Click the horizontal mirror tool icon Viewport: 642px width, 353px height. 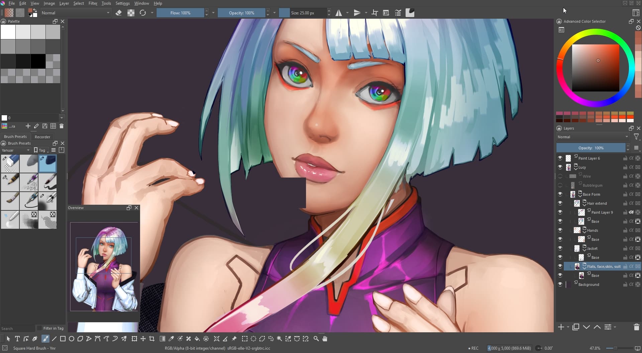pos(339,13)
